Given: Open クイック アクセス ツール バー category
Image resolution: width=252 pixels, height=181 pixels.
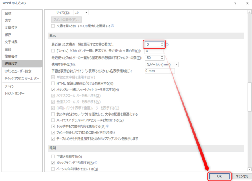Looking at the screenshot, I should pyautogui.click(x=22, y=79).
